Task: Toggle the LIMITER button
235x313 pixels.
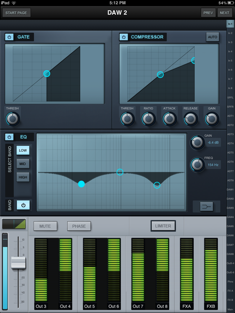Action: coord(163,226)
